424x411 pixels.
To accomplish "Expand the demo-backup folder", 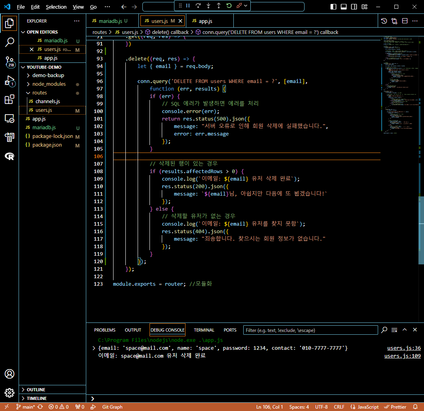I will pyautogui.click(x=48, y=75).
